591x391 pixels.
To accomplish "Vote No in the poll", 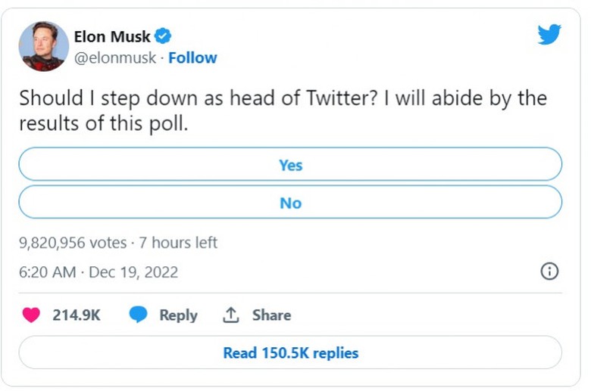I will (x=290, y=203).
